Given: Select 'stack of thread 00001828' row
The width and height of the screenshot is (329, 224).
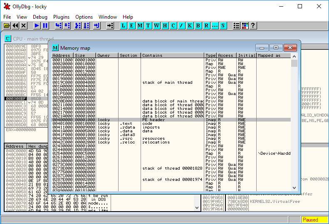Looking at the screenshot, I should click(x=171, y=168).
